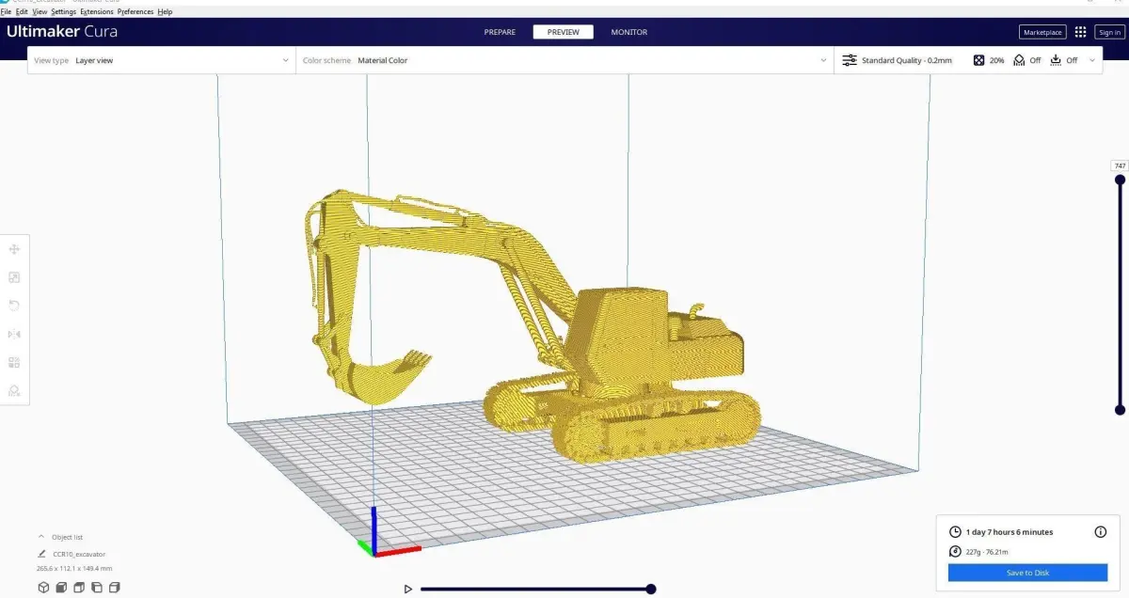Viewport: 1129px width, 598px height.
Task: Click Save to Disk
Action: [1027, 573]
